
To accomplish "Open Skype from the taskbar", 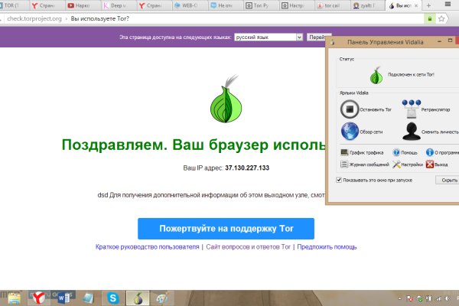I will [113, 298].
